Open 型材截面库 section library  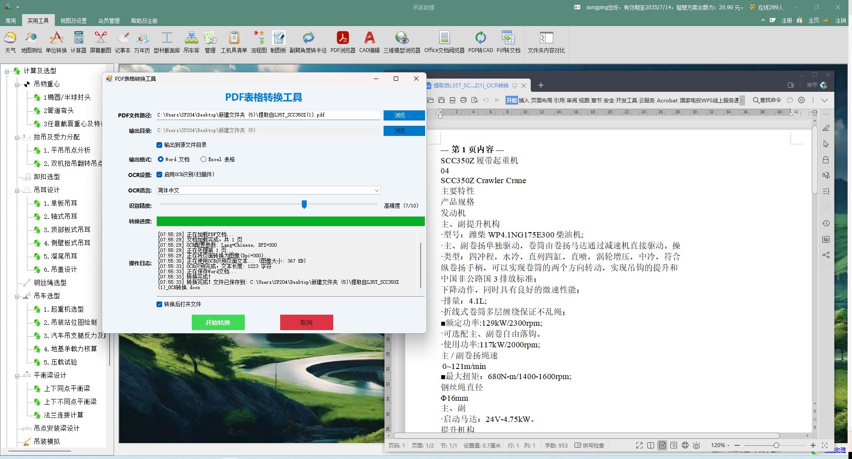pyautogui.click(x=167, y=42)
